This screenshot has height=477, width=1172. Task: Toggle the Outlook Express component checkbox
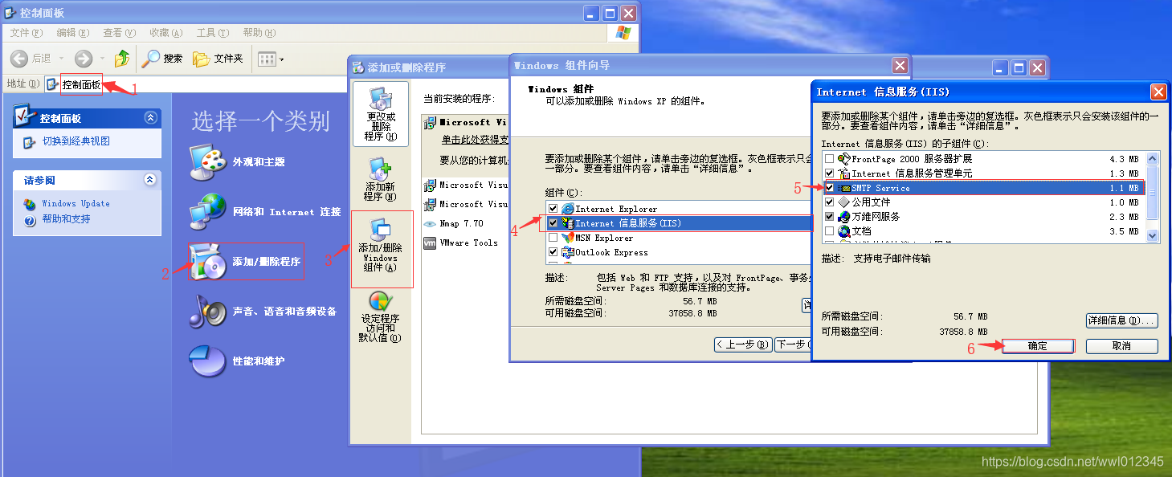click(553, 252)
